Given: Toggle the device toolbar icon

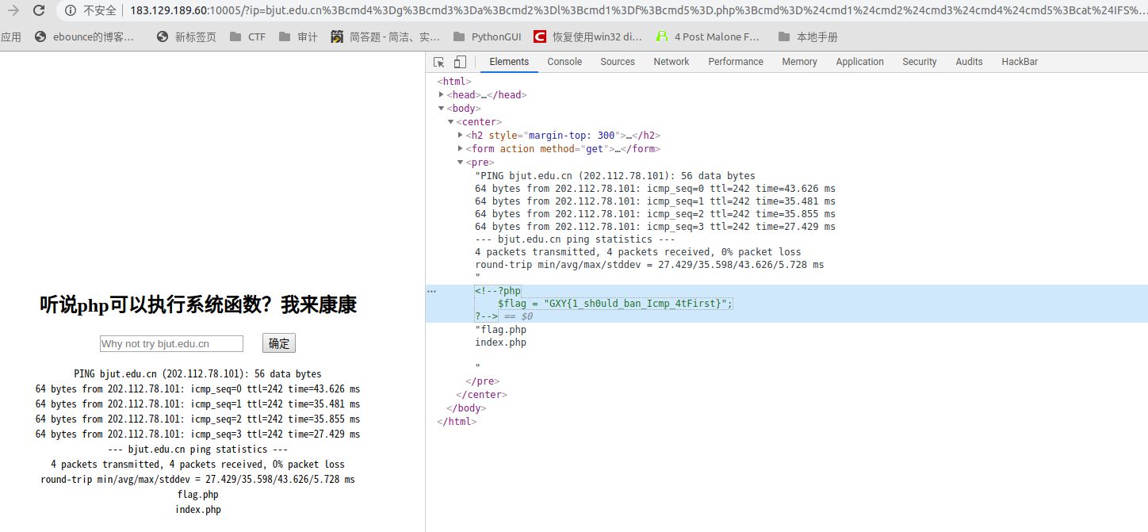Looking at the screenshot, I should click(459, 62).
